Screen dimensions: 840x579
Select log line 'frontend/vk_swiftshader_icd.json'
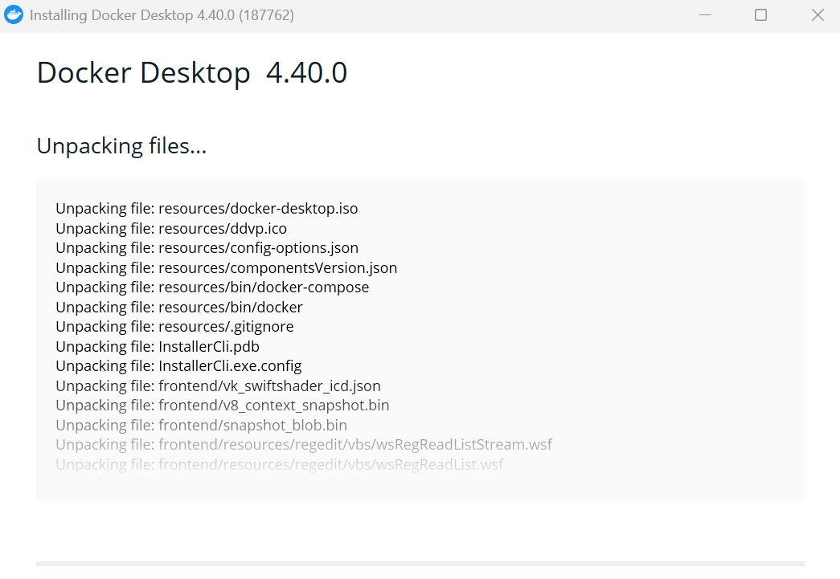[219, 385]
